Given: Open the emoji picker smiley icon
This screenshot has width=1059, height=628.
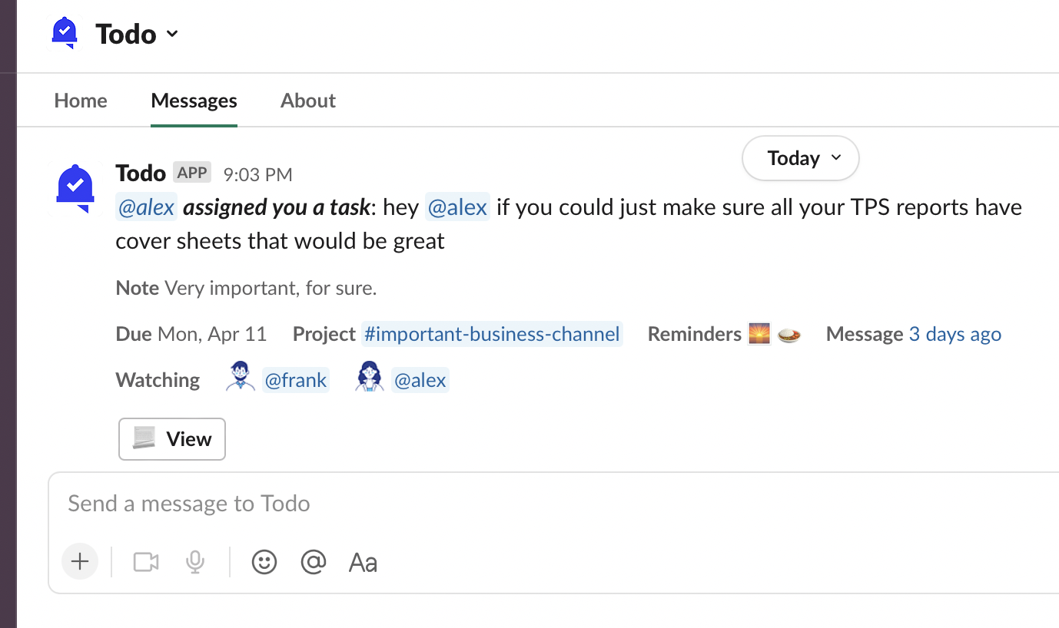Looking at the screenshot, I should (x=264, y=562).
